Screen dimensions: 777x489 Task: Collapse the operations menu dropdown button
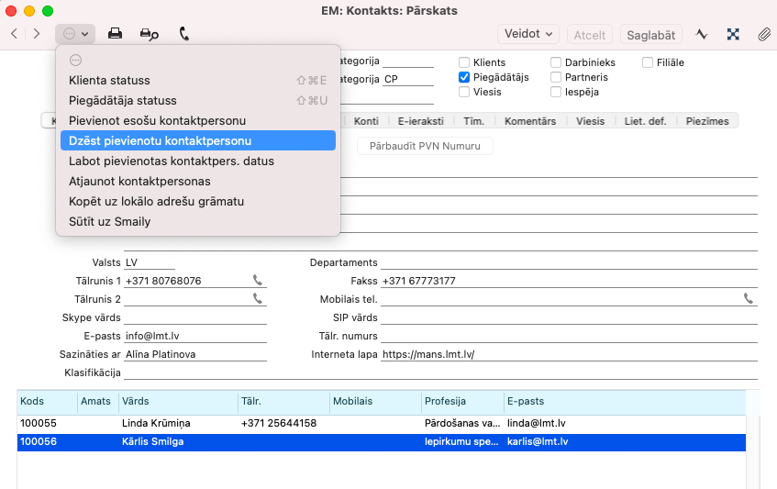click(75, 34)
